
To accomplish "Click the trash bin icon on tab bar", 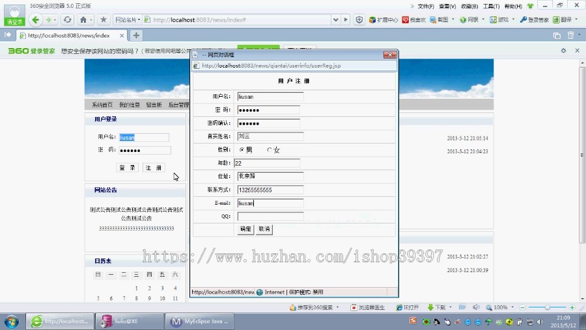I will (570, 36).
